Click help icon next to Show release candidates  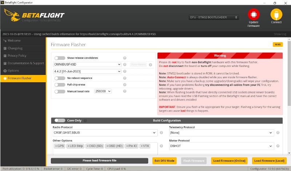[x=125, y=58]
